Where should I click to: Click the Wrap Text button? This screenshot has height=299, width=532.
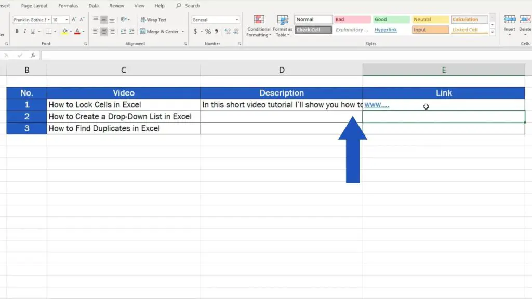pyautogui.click(x=153, y=20)
